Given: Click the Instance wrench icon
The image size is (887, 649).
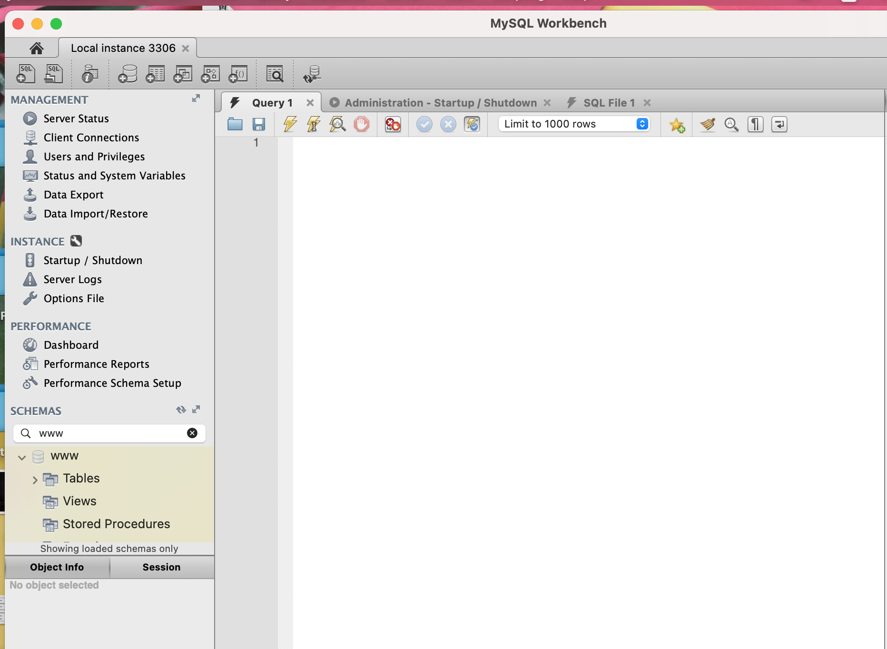Looking at the screenshot, I should click(x=76, y=241).
